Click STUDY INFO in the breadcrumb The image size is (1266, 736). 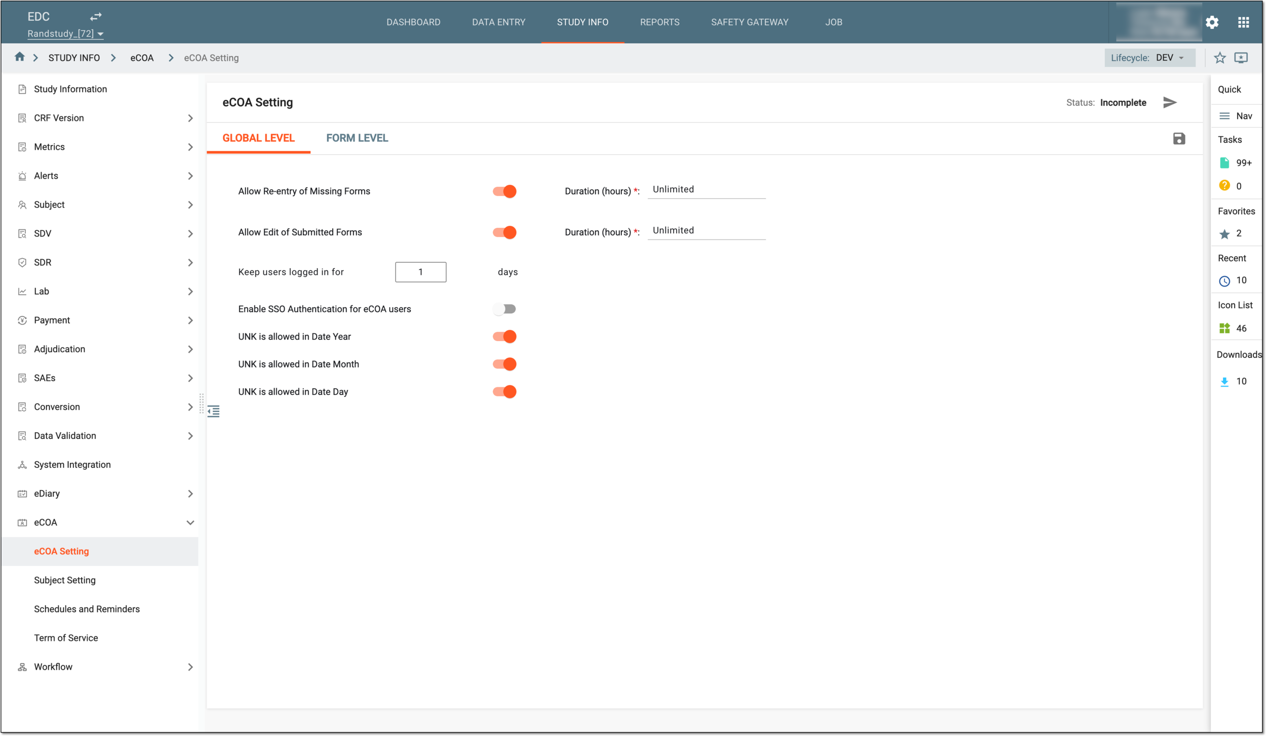(74, 58)
